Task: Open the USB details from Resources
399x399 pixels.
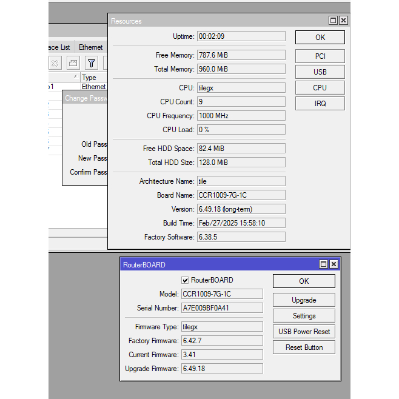Action: pos(320,72)
